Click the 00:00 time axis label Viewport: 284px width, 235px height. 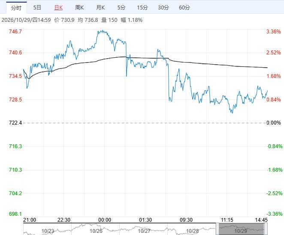coord(105,220)
